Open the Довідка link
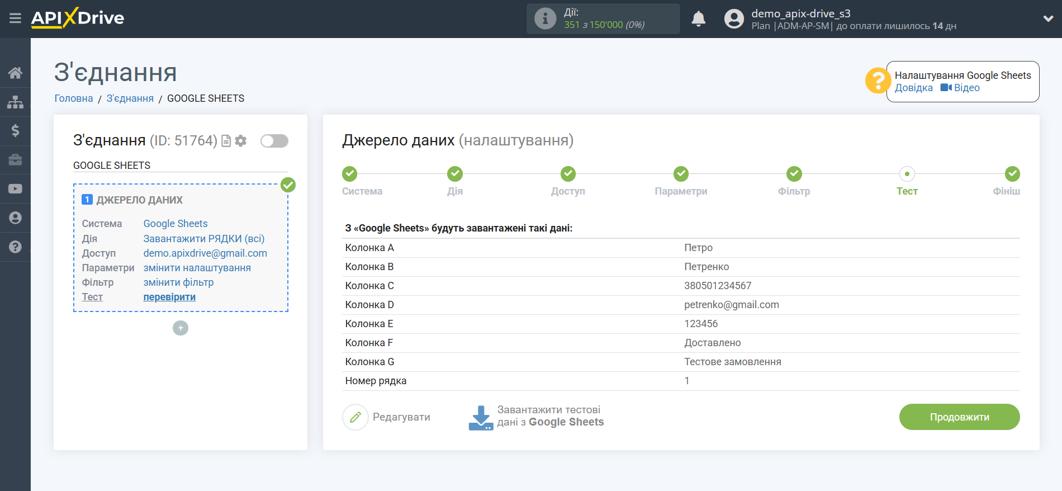Viewport: 1062px width, 491px height. click(x=914, y=88)
